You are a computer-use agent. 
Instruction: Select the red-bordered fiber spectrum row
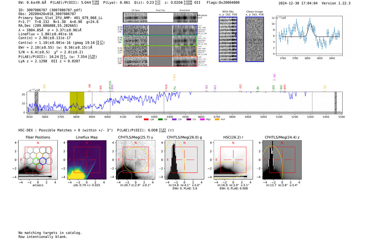(160, 61)
